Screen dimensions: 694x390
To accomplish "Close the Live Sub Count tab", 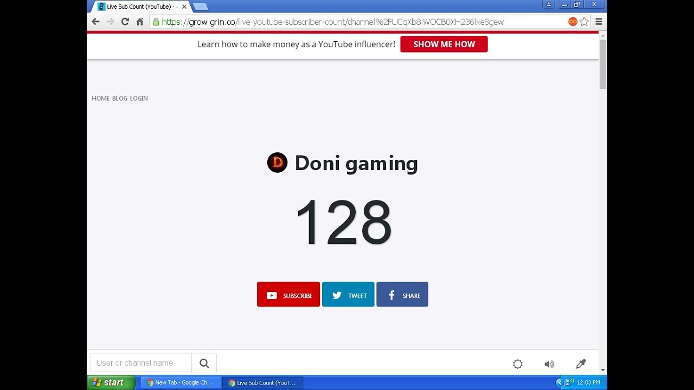I will 184,6.
